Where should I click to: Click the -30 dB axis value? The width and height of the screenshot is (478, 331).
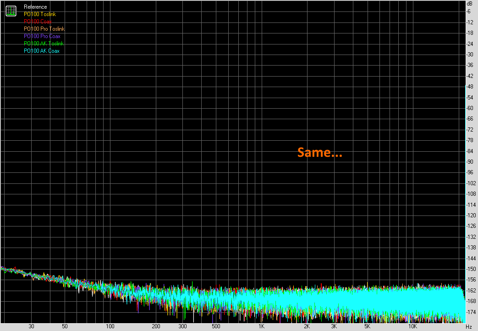click(470, 54)
